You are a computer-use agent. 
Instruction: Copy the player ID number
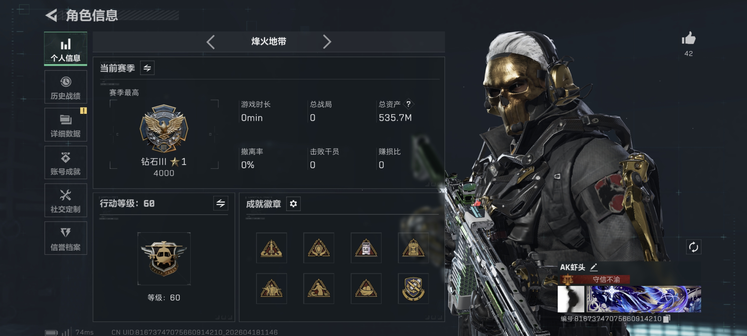[667, 319]
